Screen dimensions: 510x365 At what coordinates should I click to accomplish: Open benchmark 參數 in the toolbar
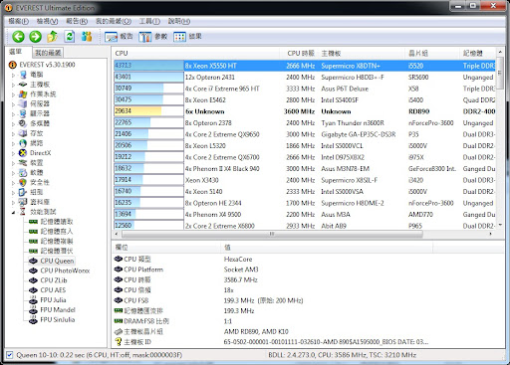(153, 37)
